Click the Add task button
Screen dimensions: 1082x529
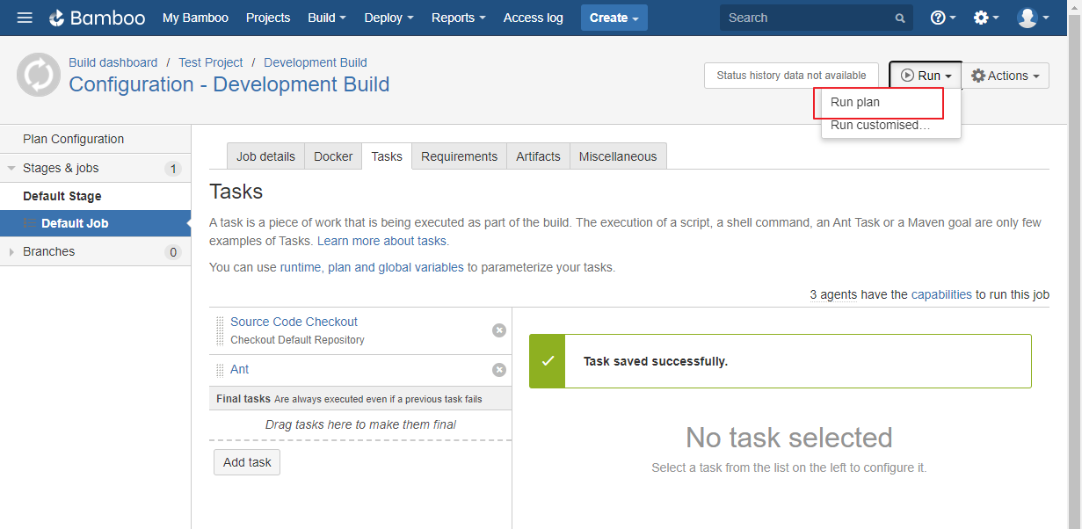pos(247,462)
